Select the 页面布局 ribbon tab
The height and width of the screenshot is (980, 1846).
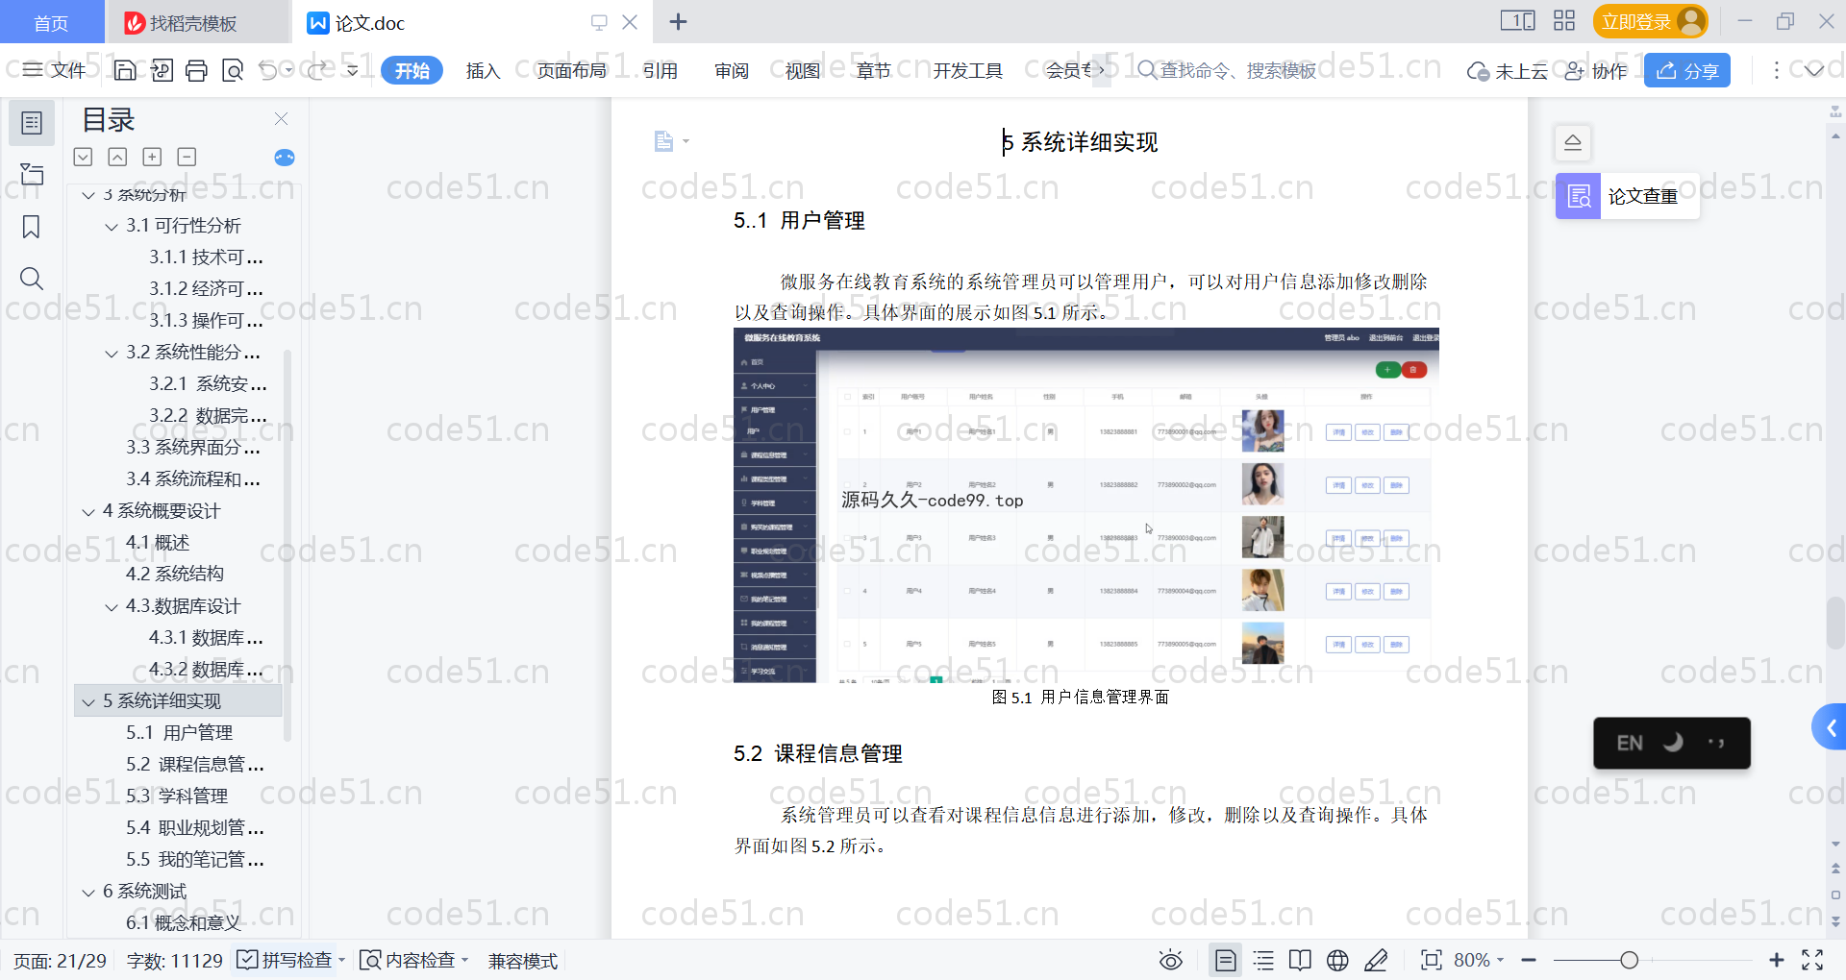coord(571,70)
